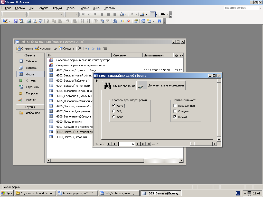
Task: Expand the special effect dropdown arrow
Action: pos(157,14)
